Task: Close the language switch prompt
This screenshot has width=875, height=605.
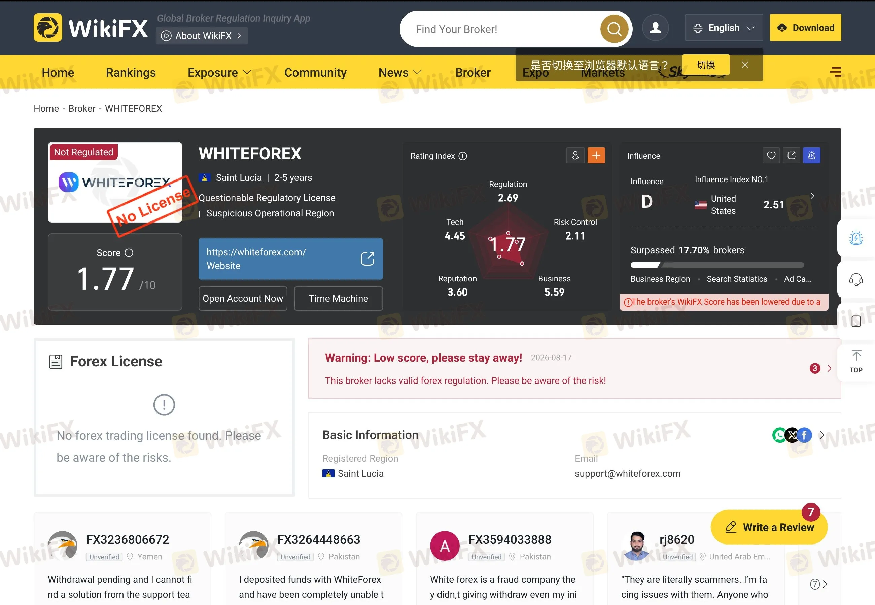Action: pyautogui.click(x=745, y=65)
